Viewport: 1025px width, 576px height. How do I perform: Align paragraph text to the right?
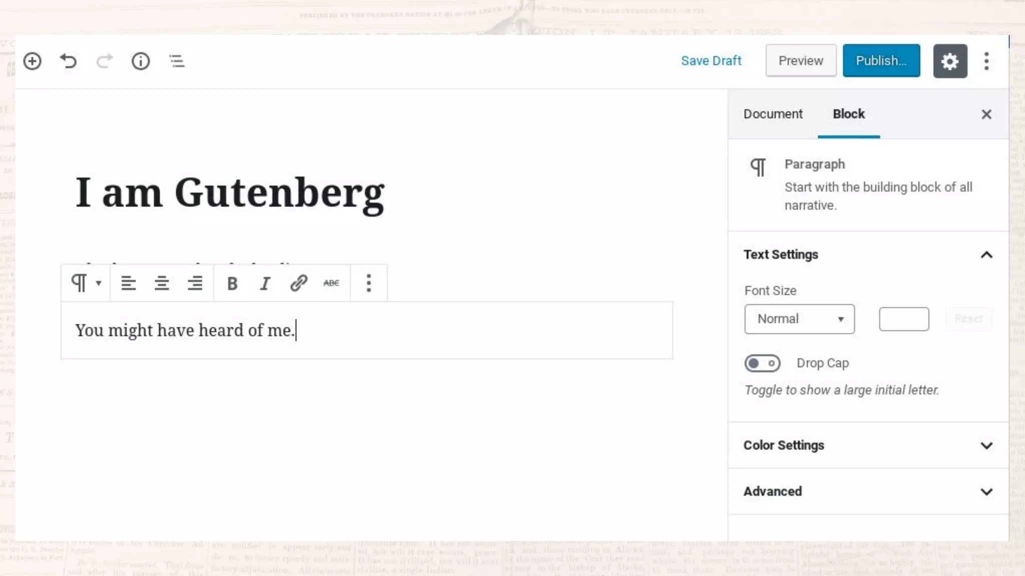pyautogui.click(x=195, y=283)
